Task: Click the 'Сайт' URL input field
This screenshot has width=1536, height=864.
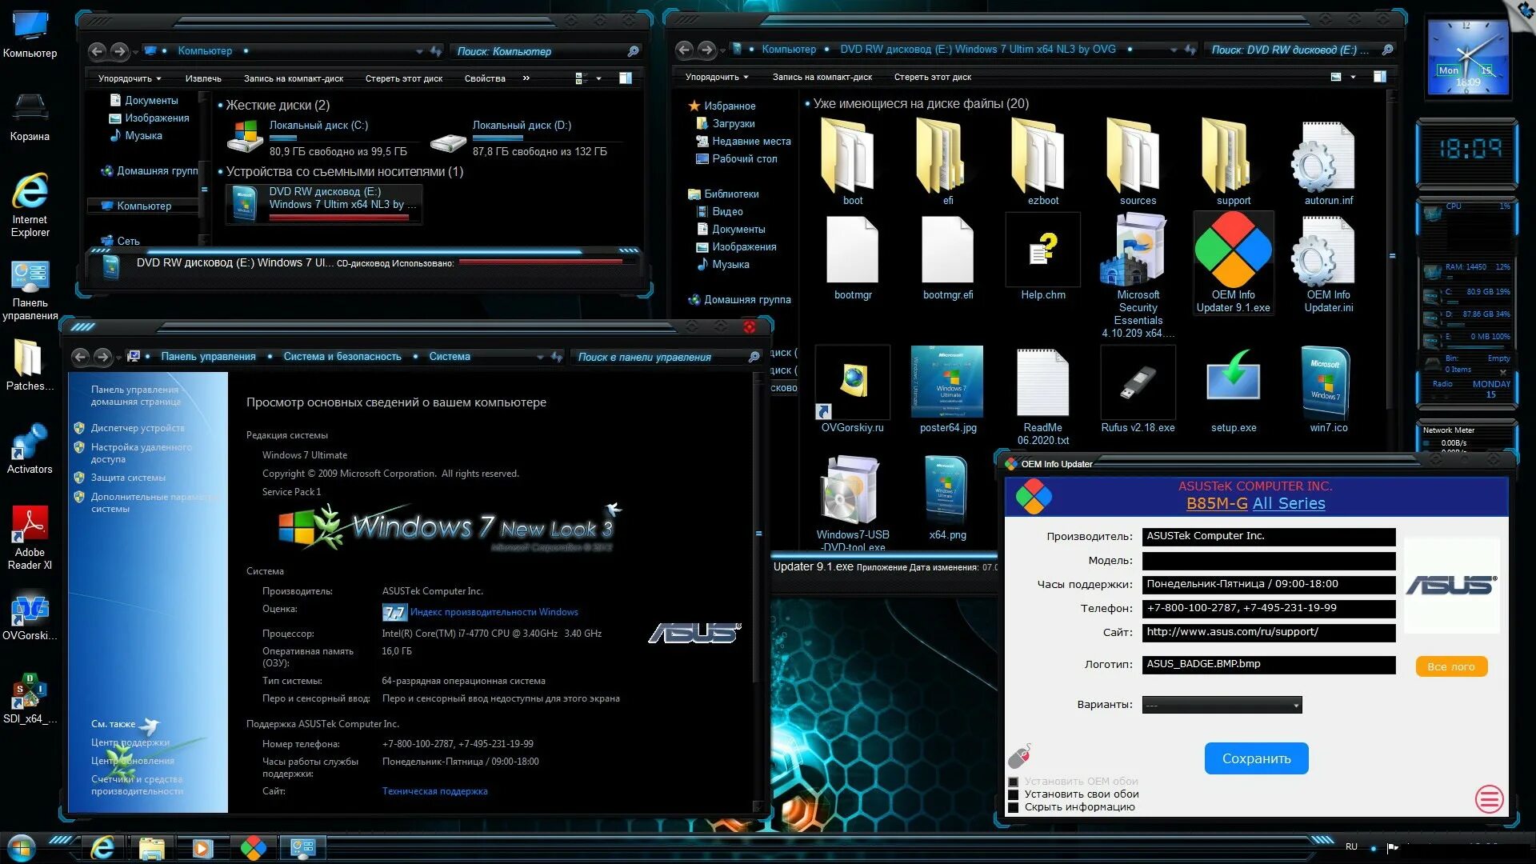Action: (x=1268, y=632)
